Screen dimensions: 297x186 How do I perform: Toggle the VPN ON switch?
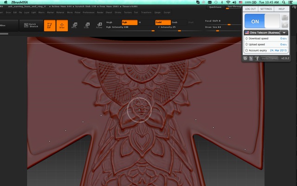262,21
